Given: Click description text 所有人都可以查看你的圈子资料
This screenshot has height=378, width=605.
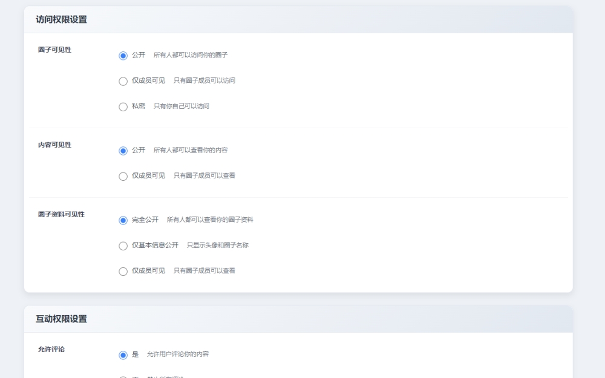Looking at the screenshot, I should click(210, 220).
